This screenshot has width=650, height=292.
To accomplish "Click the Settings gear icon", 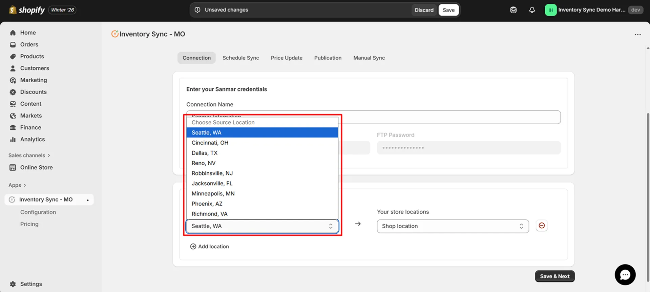I will 13,284.
